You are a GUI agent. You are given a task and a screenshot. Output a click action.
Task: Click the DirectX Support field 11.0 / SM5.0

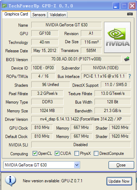pos(116,85)
